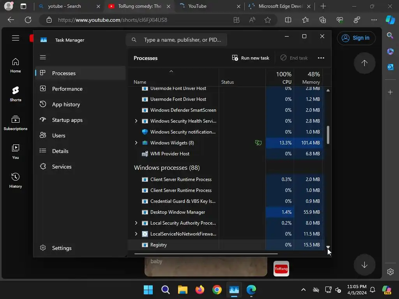This screenshot has height=299, width=399.
Task: Open Edge Collections
Action: pos(322,20)
